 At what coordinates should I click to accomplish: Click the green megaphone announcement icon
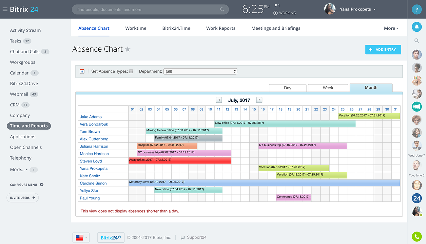point(416,107)
